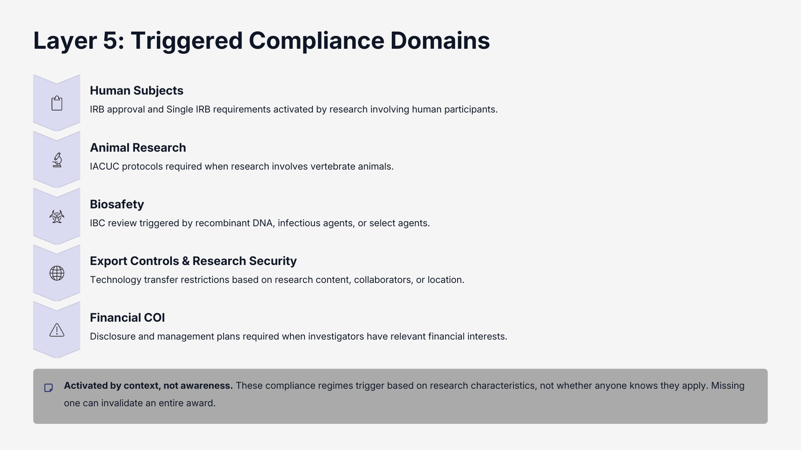The height and width of the screenshot is (450, 801).
Task: Click the microscope icon for Animal Research
Action: pyautogui.click(x=57, y=160)
